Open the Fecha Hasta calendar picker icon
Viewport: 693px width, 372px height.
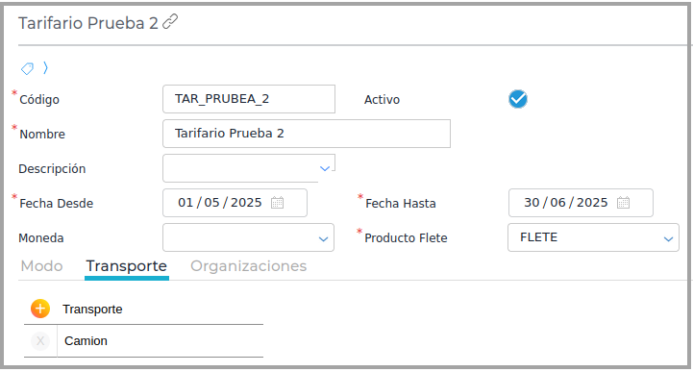pyautogui.click(x=623, y=203)
